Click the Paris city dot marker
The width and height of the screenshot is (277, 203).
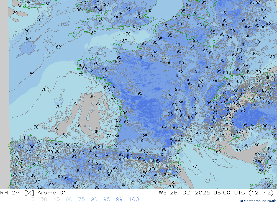165,58
